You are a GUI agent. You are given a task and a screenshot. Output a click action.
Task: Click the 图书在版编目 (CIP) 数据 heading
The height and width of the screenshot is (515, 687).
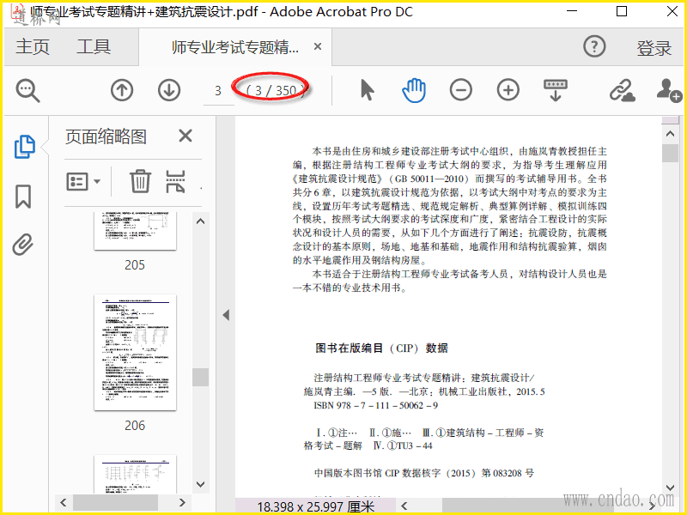(381, 348)
